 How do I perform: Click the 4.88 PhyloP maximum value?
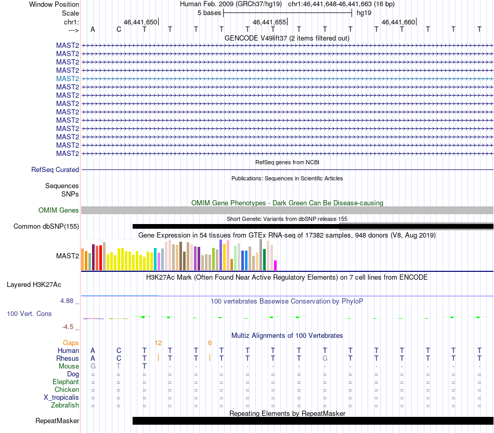pyautogui.click(x=67, y=301)
